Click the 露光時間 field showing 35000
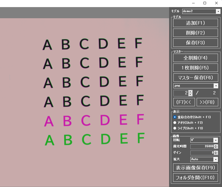Screen dimensions: 222x187 coord(202,146)
